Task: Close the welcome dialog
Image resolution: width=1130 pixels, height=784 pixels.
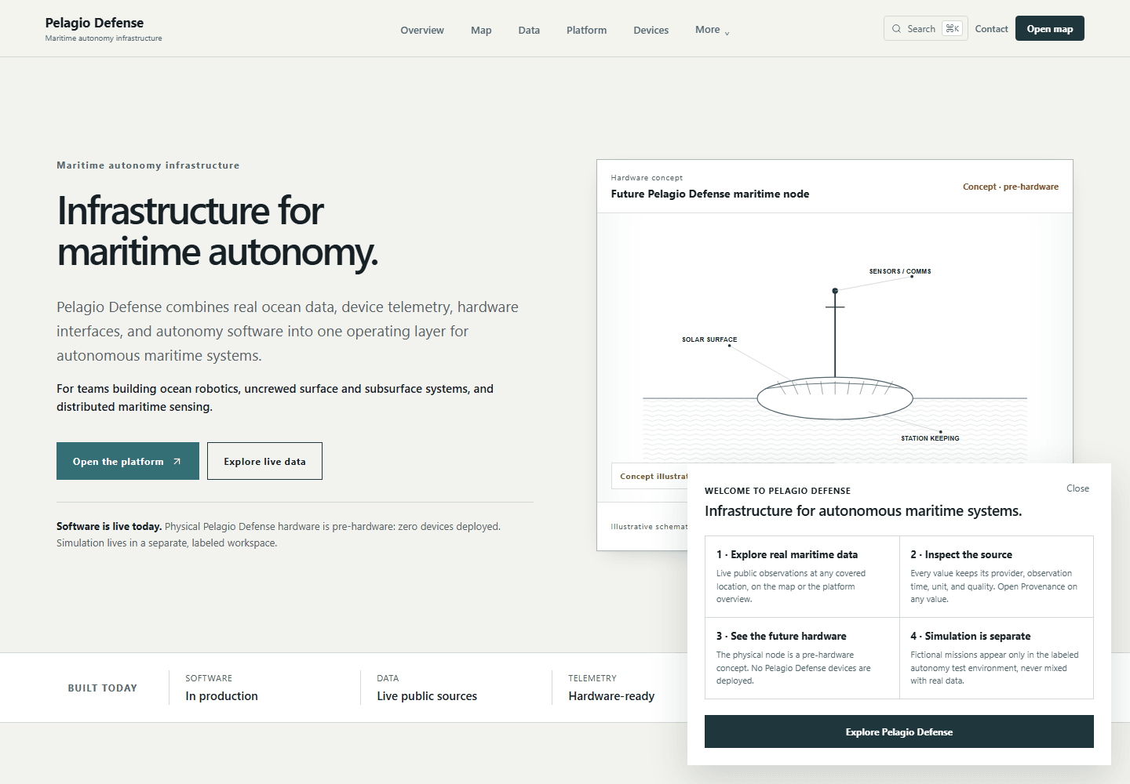Action: [1077, 488]
